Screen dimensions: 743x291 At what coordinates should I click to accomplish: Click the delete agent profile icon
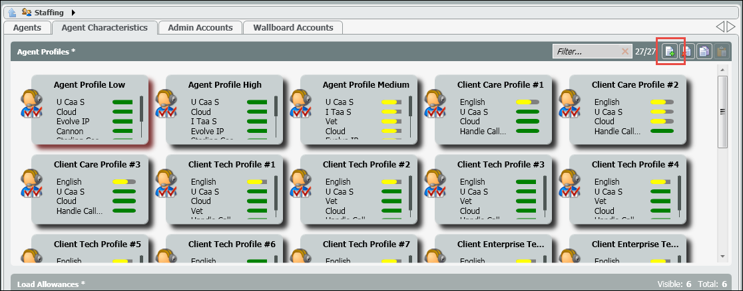point(687,51)
